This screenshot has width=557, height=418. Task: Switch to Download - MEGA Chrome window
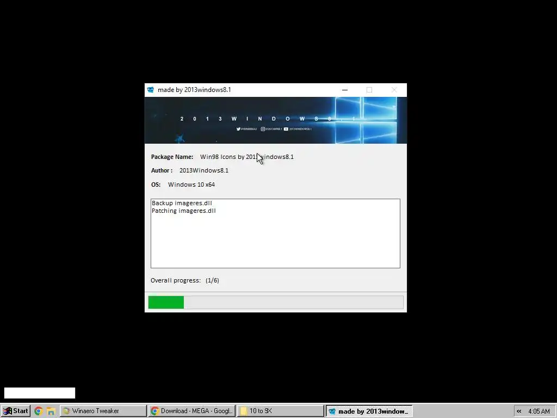192,411
